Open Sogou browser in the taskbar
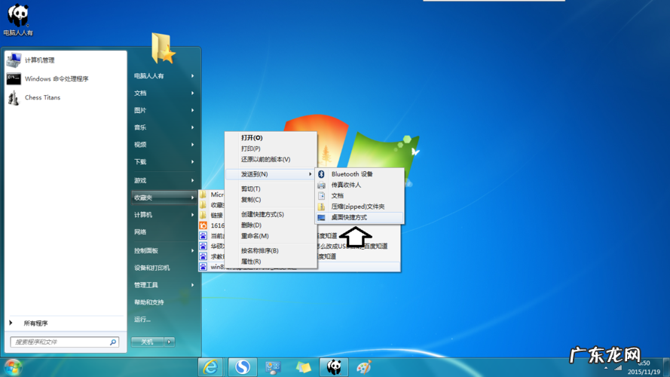The image size is (670, 377). 242,367
